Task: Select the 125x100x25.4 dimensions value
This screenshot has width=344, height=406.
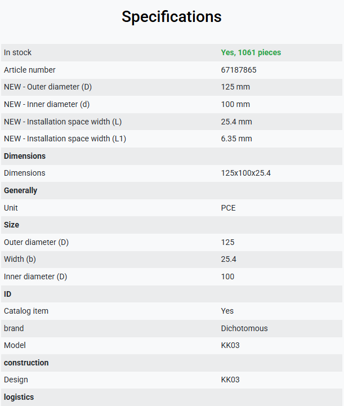Action: [x=245, y=173]
